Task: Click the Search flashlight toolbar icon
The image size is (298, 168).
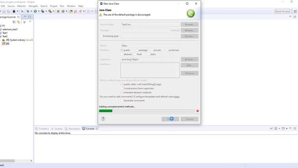Action: click(81, 11)
